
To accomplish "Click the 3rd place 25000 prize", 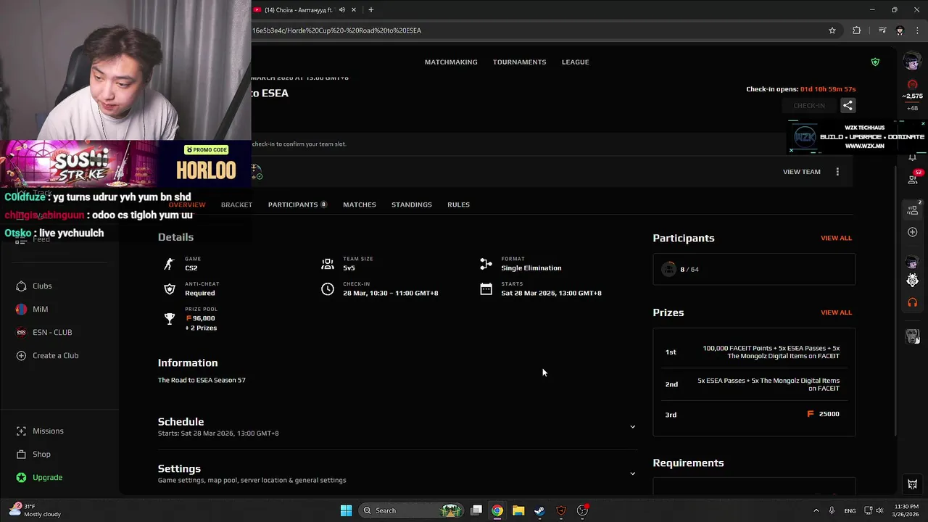I will [824, 414].
